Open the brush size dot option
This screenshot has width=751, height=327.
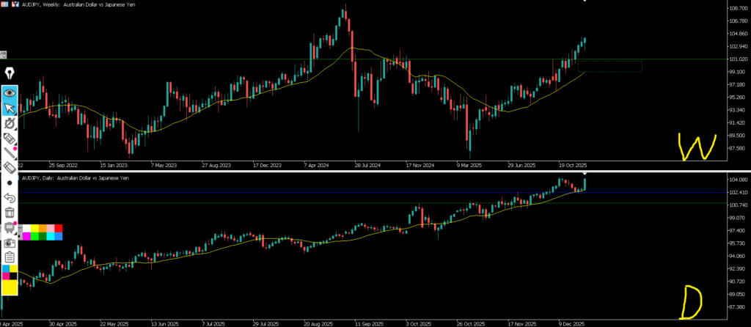(x=10, y=183)
